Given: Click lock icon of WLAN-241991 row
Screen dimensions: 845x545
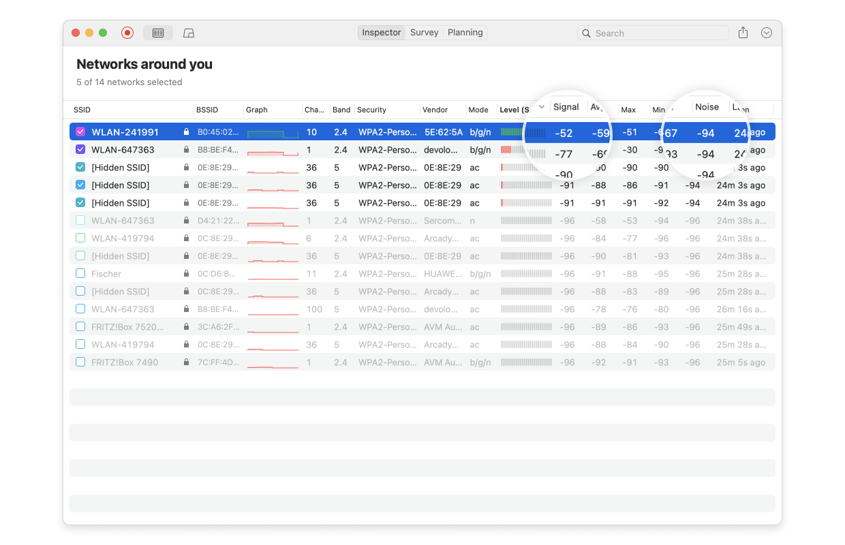Looking at the screenshot, I should [186, 132].
